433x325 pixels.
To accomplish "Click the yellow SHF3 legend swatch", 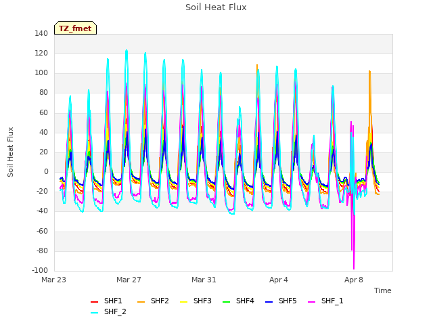I will [183, 302].
